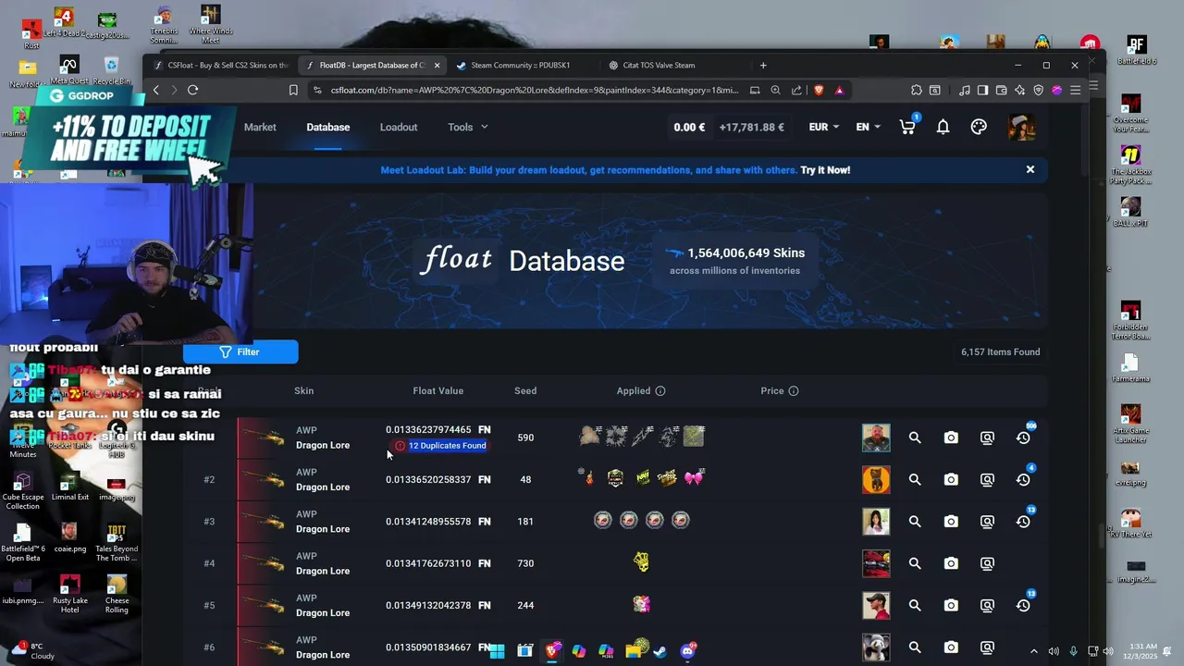This screenshot has height=666, width=1184.
Task: Click the address bar URL field
Action: [535, 90]
